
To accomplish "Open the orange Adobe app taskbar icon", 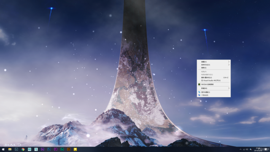I will [x=69, y=149].
